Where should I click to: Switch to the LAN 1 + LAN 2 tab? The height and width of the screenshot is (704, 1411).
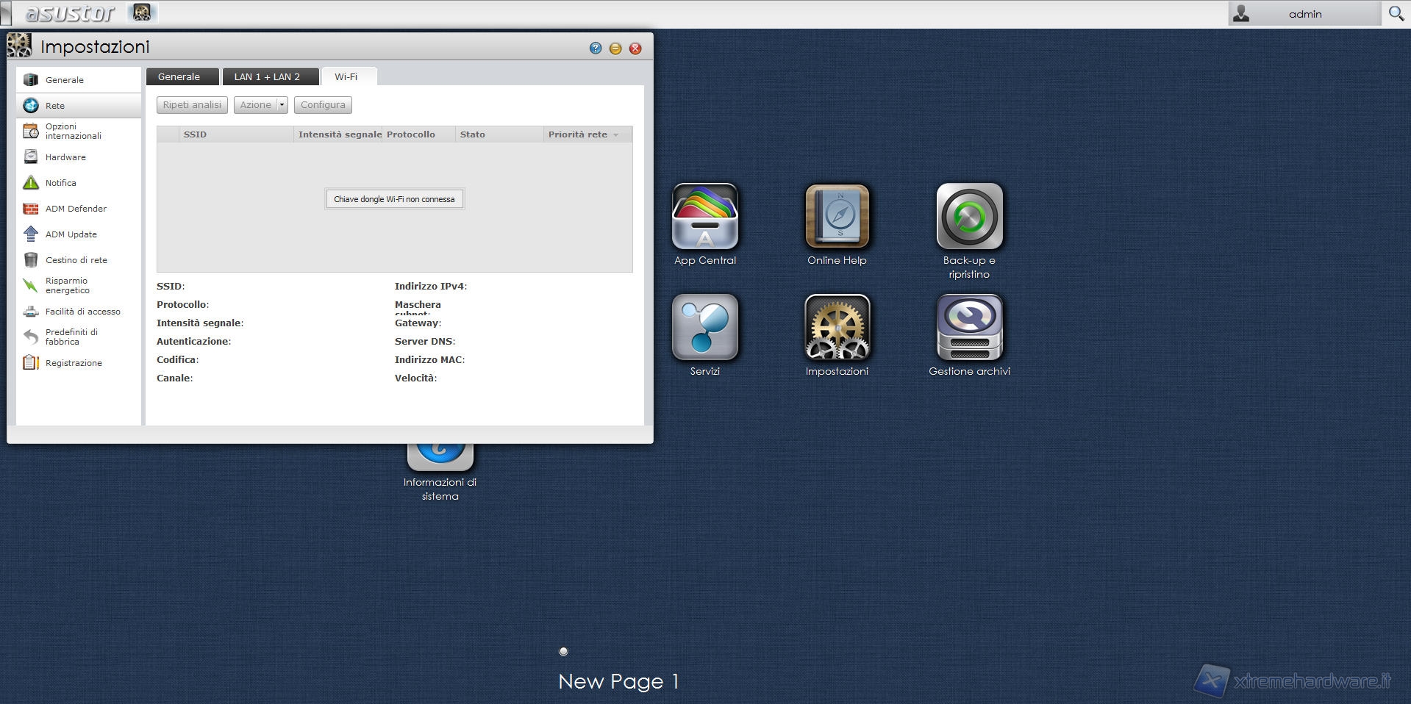point(267,77)
